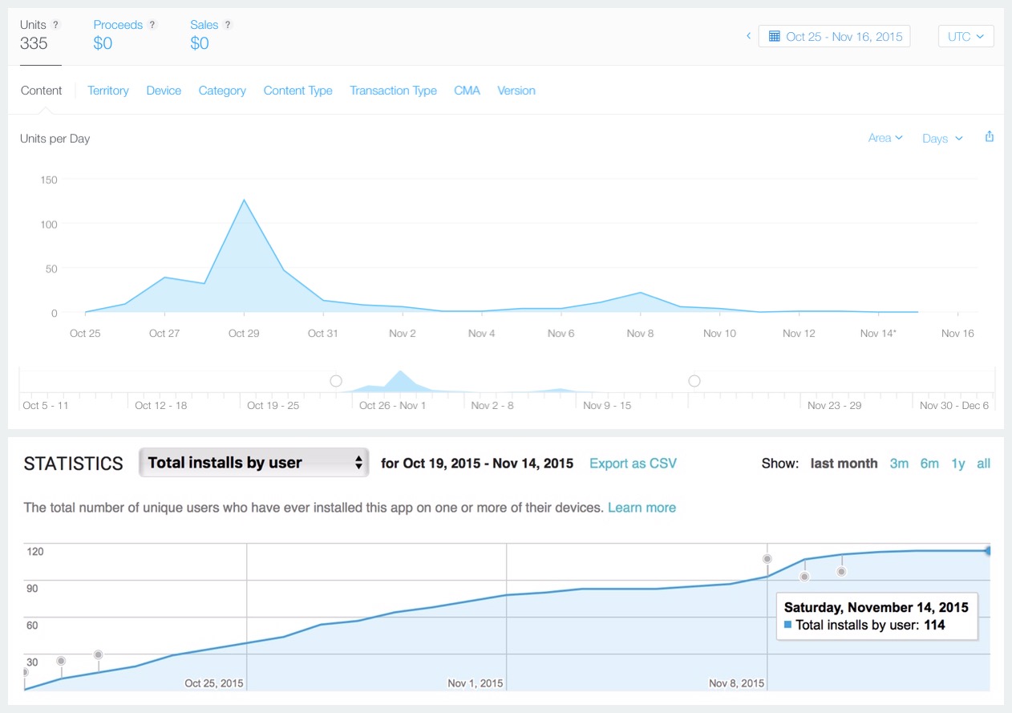Expand the Area chart type dropdown
The height and width of the screenshot is (713, 1012).
coord(885,138)
